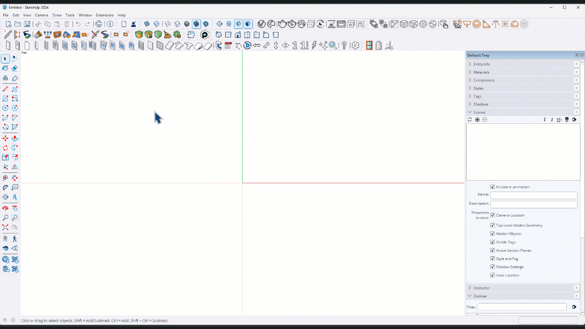Add a new scene with the plus button

477,119
